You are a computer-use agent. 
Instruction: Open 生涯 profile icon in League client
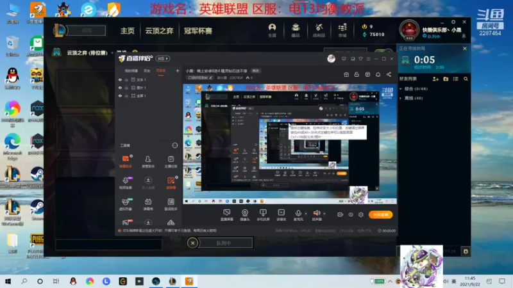point(272,30)
